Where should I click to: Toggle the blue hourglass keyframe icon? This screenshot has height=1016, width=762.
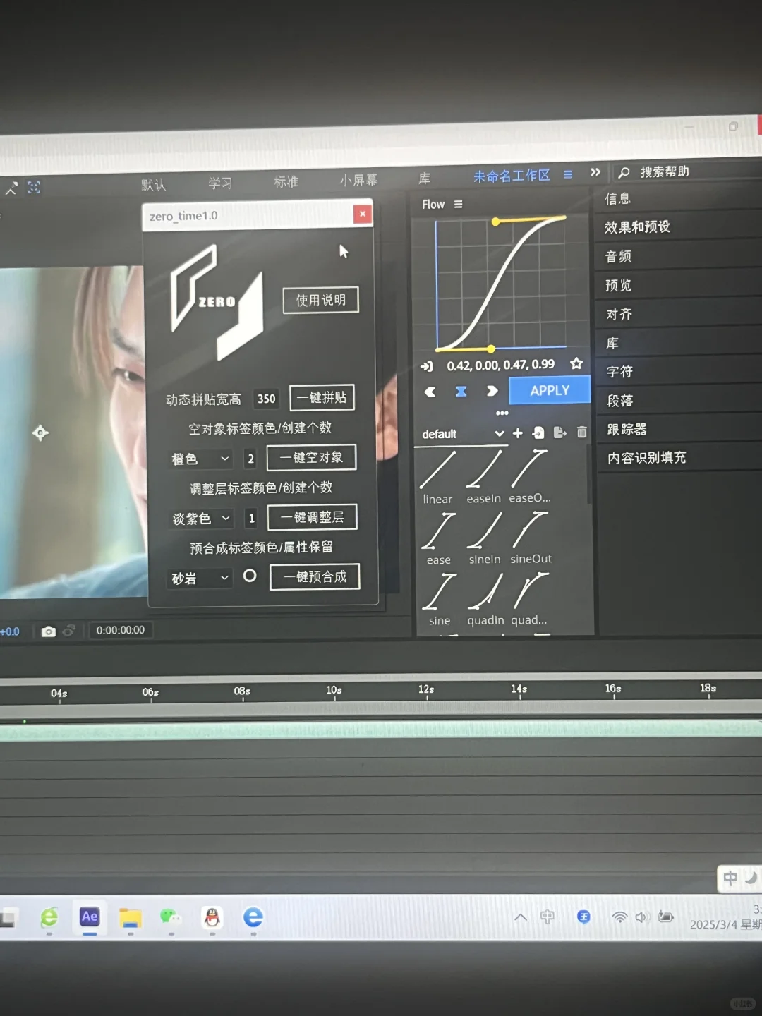coord(461,392)
